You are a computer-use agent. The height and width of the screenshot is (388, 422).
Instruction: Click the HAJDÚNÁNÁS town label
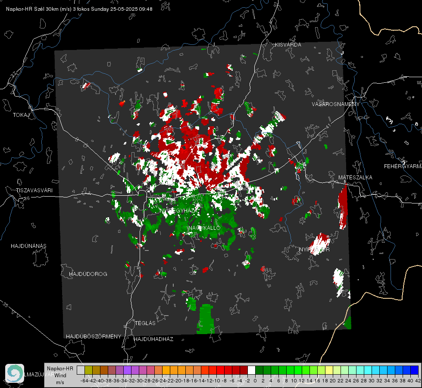[x=28, y=246]
